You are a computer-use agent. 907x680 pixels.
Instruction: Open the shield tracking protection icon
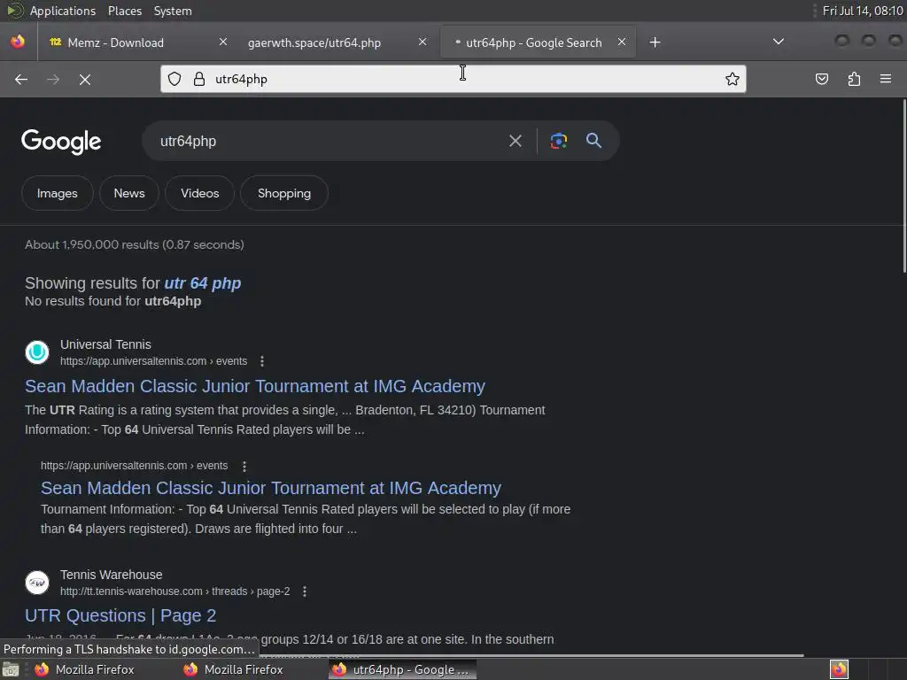(x=174, y=79)
